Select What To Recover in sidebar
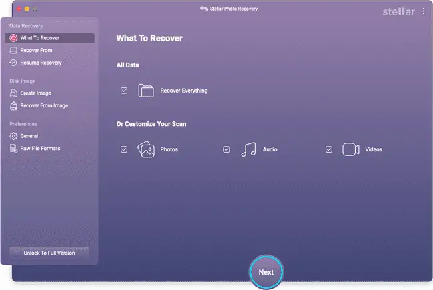This screenshot has width=433, height=290. click(x=49, y=38)
